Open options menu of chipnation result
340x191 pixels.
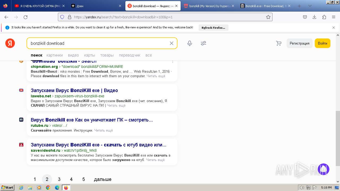point(172,62)
